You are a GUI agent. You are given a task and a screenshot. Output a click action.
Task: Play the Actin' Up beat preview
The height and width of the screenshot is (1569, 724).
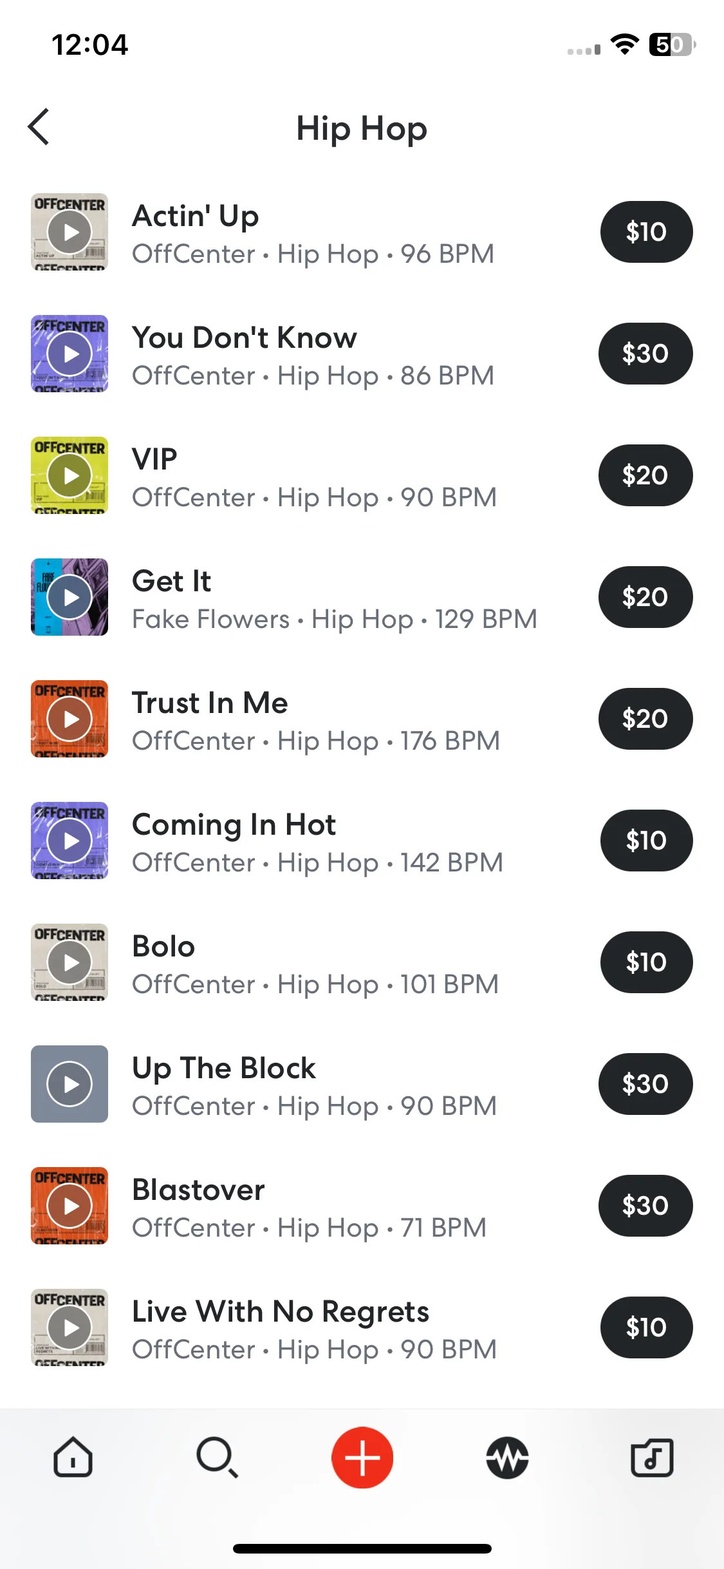(x=70, y=232)
